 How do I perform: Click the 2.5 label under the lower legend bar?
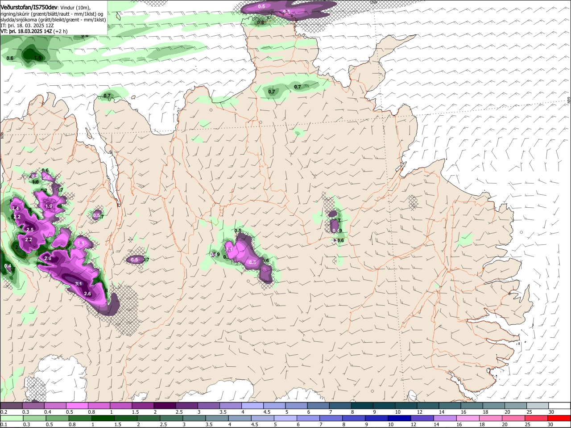click(x=163, y=424)
